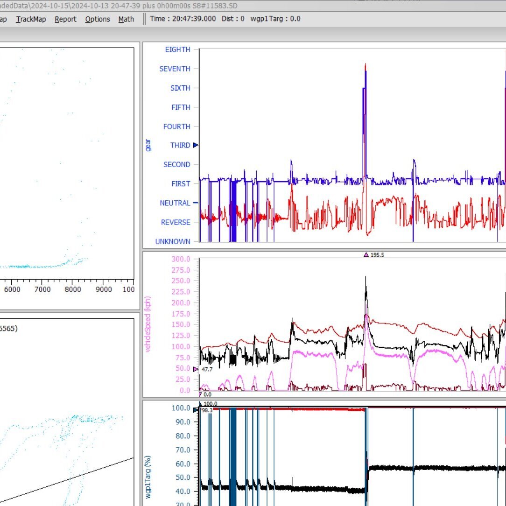Click the FIFTH gear axis label

[x=181, y=107]
